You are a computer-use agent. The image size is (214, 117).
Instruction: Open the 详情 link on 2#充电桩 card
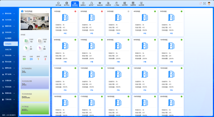tap(92, 33)
